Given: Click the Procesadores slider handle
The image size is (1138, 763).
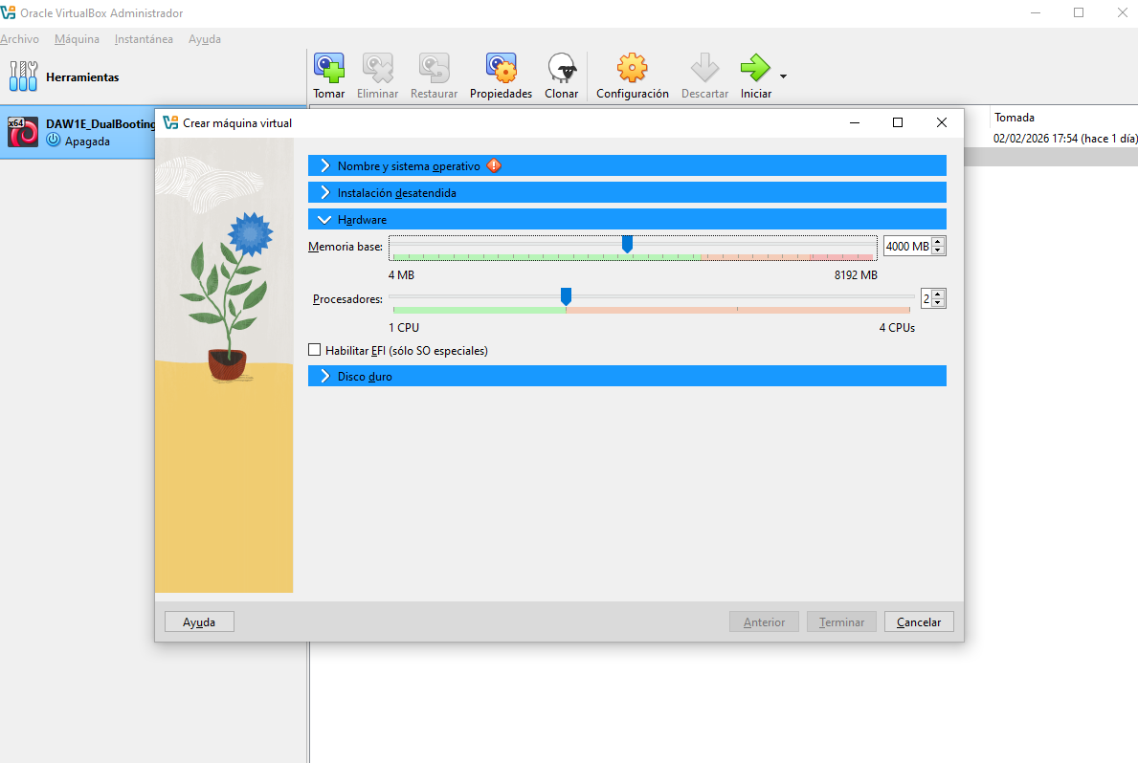Looking at the screenshot, I should [x=566, y=296].
